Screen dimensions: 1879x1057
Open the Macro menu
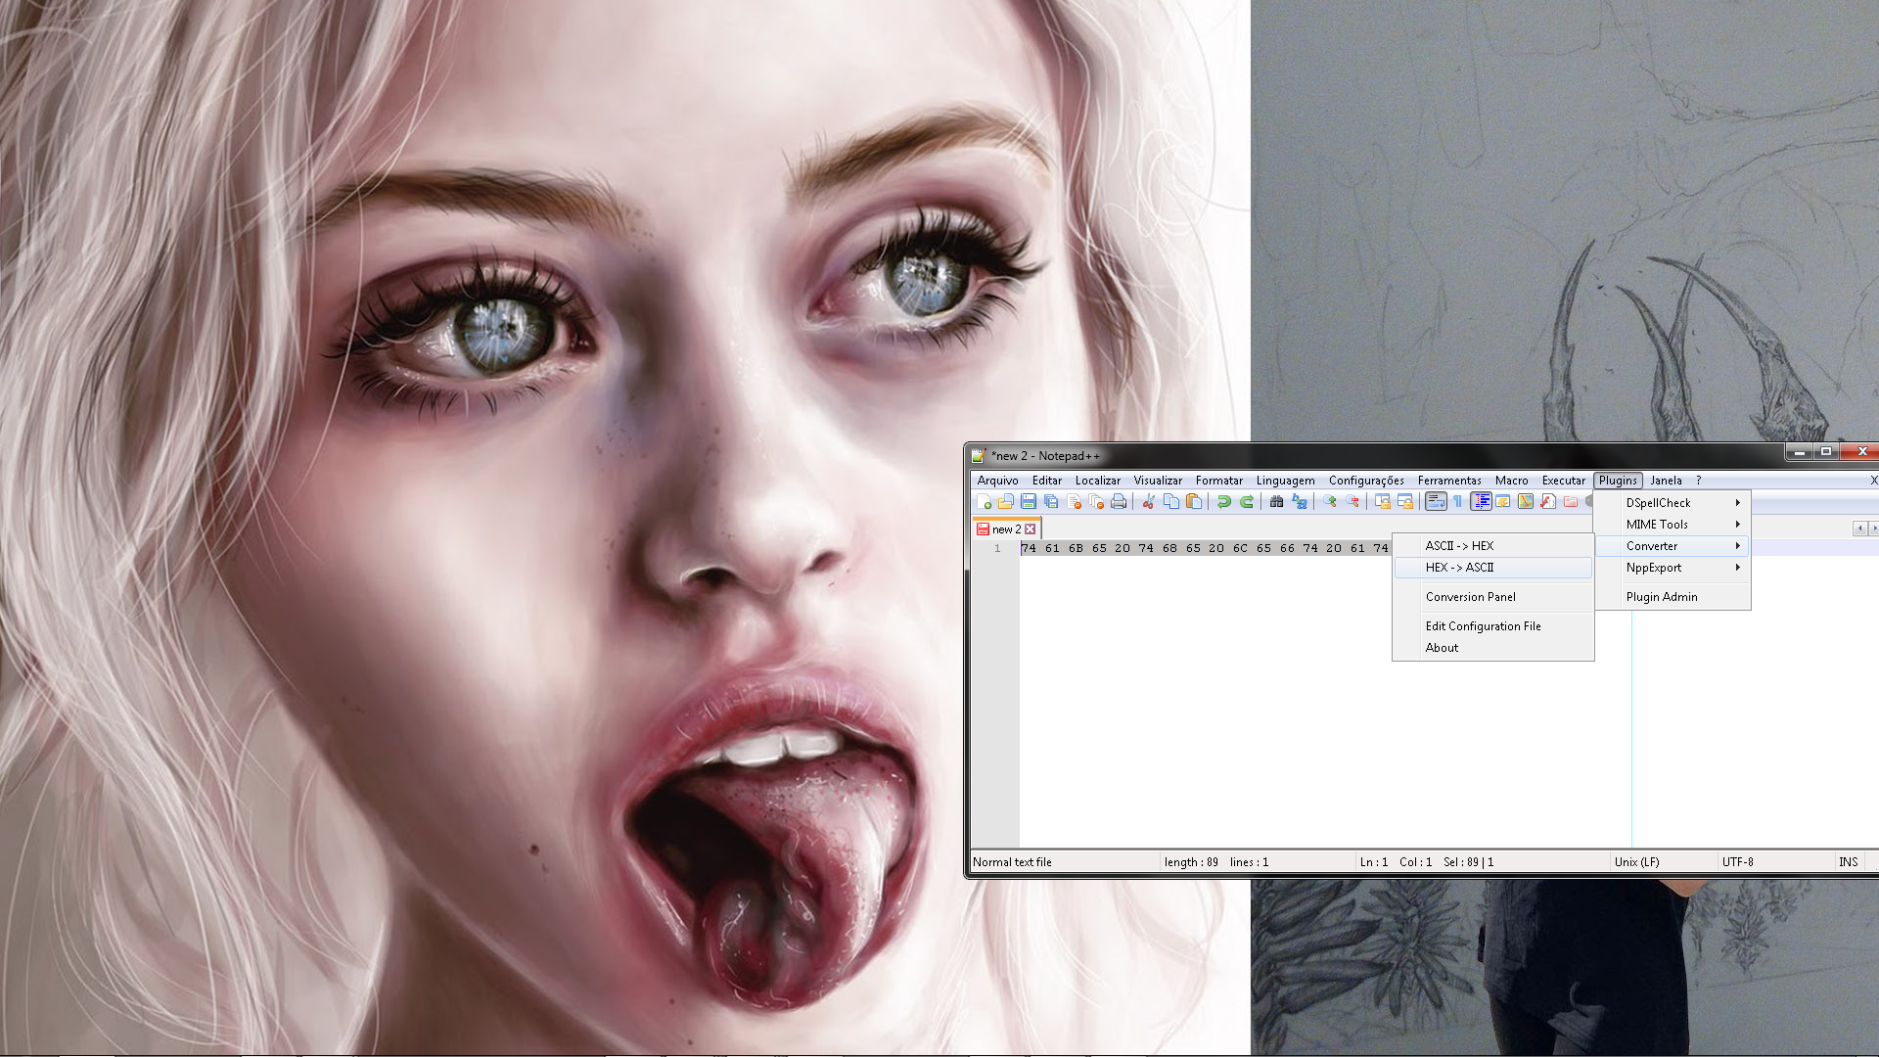click(1511, 481)
